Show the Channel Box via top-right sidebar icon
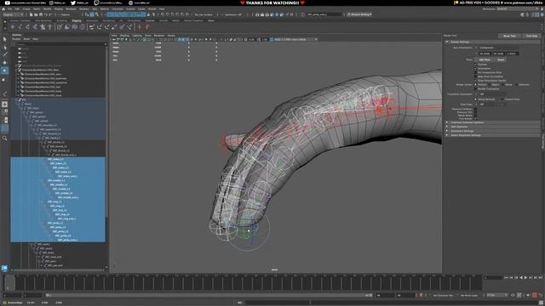545x306 pixels. coord(542,14)
